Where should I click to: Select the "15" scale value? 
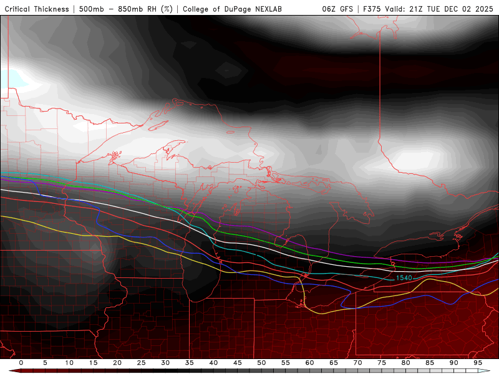(93, 363)
